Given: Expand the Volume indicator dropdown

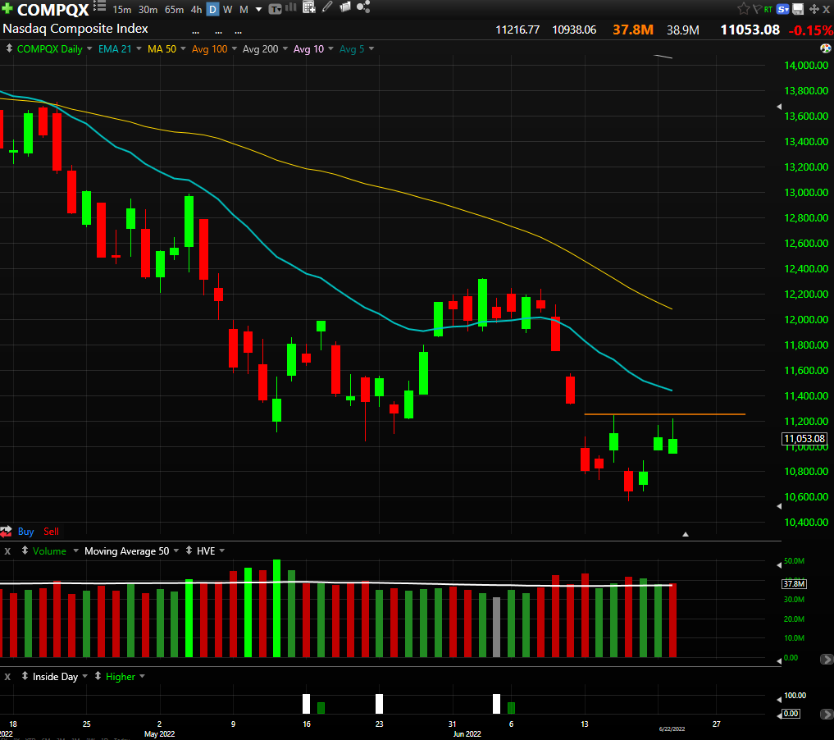Looking at the screenshot, I should pos(75,550).
